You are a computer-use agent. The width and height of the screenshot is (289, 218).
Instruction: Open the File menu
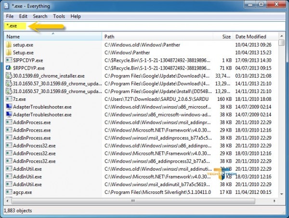[x=10, y=16]
